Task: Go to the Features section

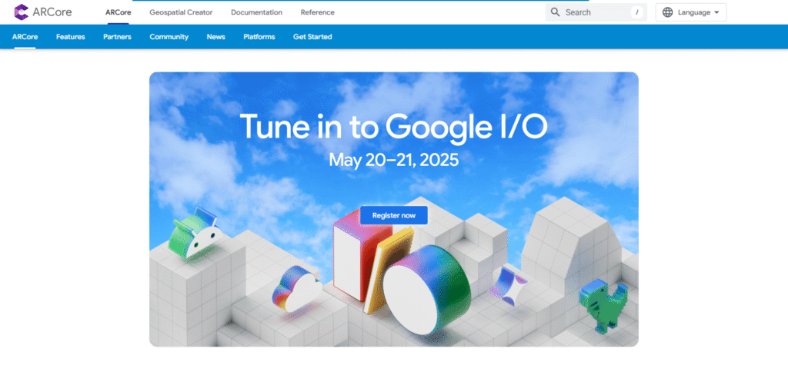Action: pos(70,37)
